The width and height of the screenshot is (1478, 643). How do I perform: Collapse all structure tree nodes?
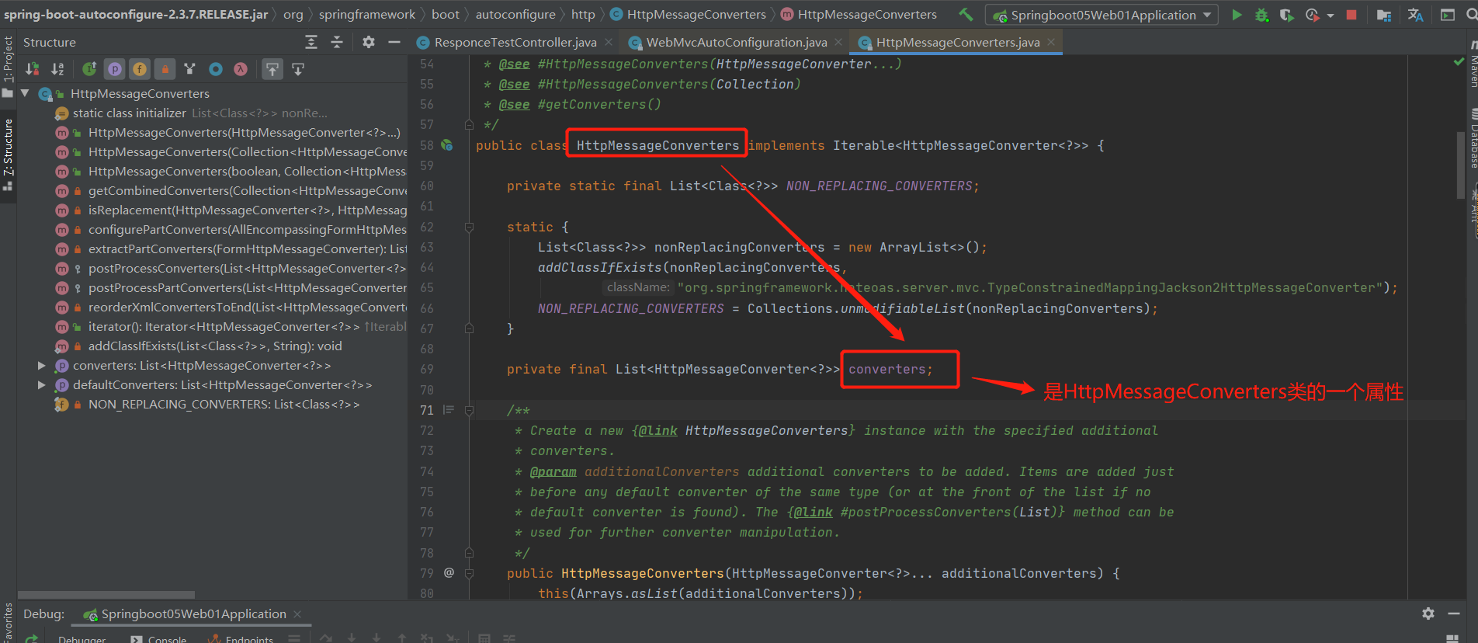coord(337,42)
